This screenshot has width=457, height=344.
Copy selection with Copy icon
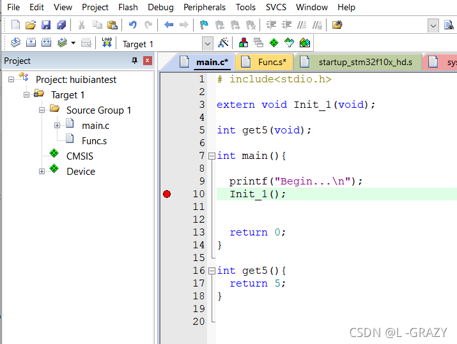tap(97, 25)
